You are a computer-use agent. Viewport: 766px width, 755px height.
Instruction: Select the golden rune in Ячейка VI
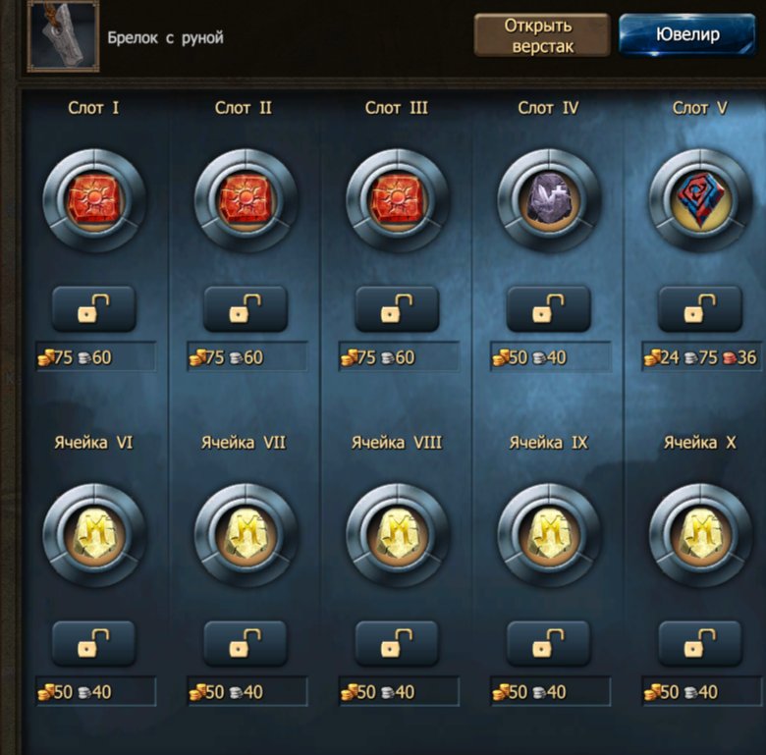[94, 535]
